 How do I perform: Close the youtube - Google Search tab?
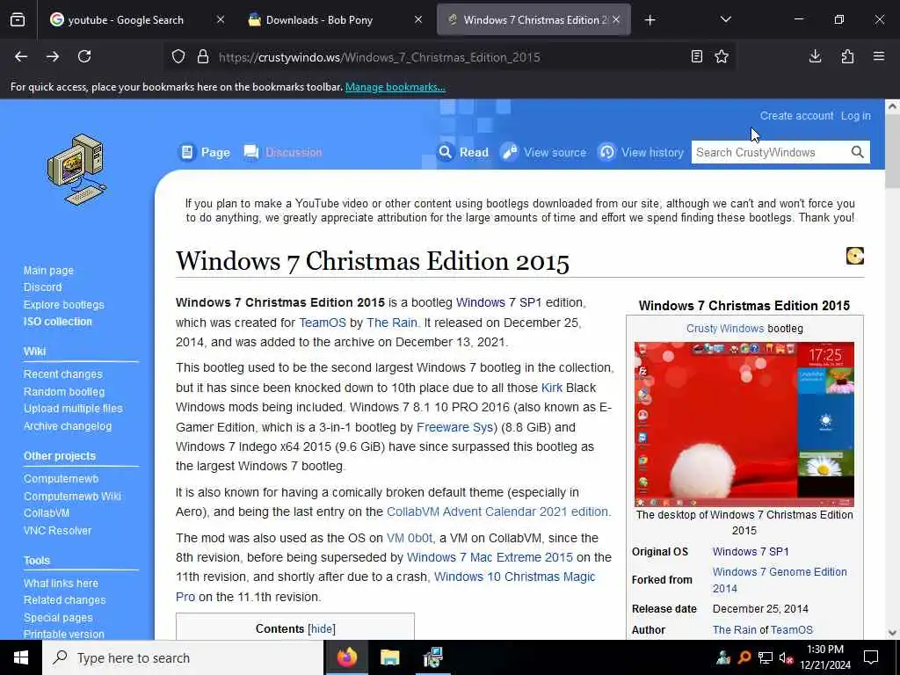(x=221, y=20)
